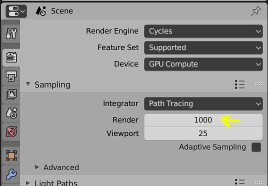Change the Feature Set dropdown from Supported
The height and width of the screenshot is (186, 268).
[x=203, y=47]
